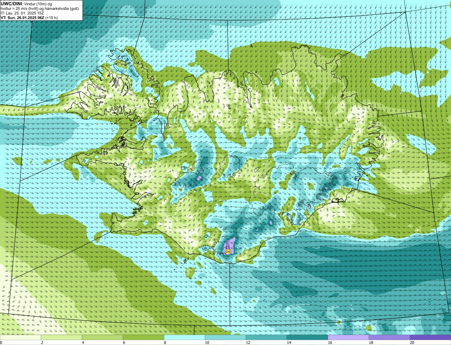
Task: Click the '2' tick label on the color scale
Action: click(x=42, y=343)
